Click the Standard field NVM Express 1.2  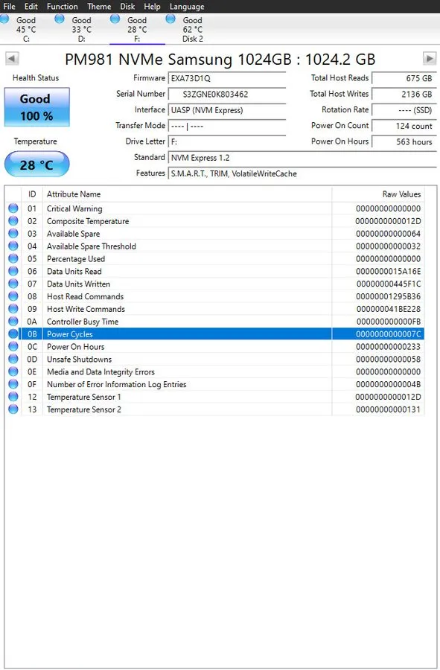302,158
